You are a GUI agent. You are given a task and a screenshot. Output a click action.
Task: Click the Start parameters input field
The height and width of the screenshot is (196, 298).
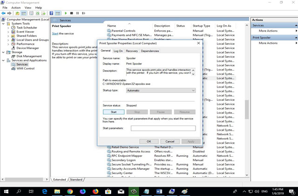pos(163,128)
